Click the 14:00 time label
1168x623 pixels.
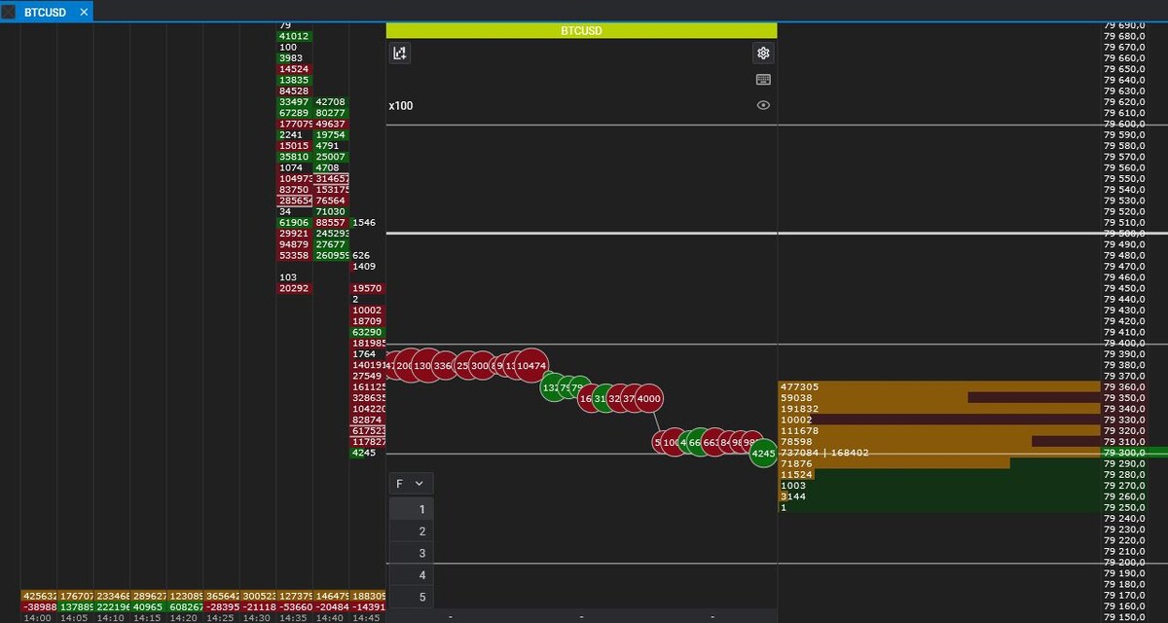click(37, 618)
